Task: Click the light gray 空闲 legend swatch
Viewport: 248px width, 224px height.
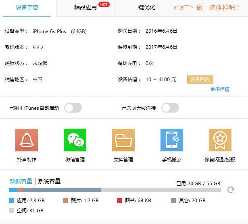Action: click(11, 211)
